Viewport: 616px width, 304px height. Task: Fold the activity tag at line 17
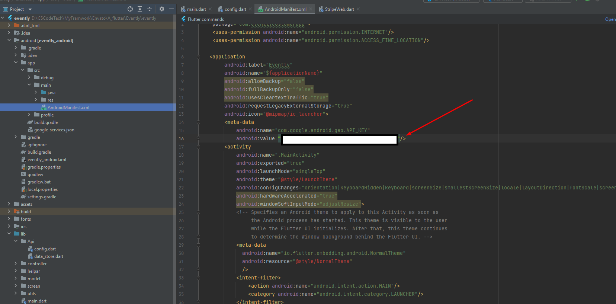pyautogui.click(x=198, y=147)
